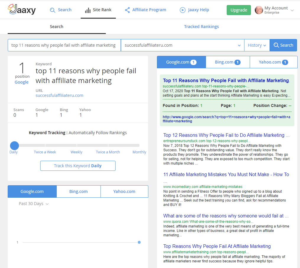Image resolution: width=300 pixels, height=268 pixels.
Task: Expand the My Account chevron
Action: point(292,10)
